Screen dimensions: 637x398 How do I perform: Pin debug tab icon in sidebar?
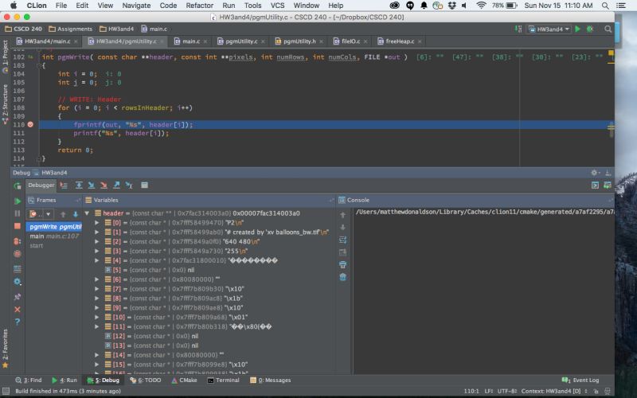coord(18,297)
